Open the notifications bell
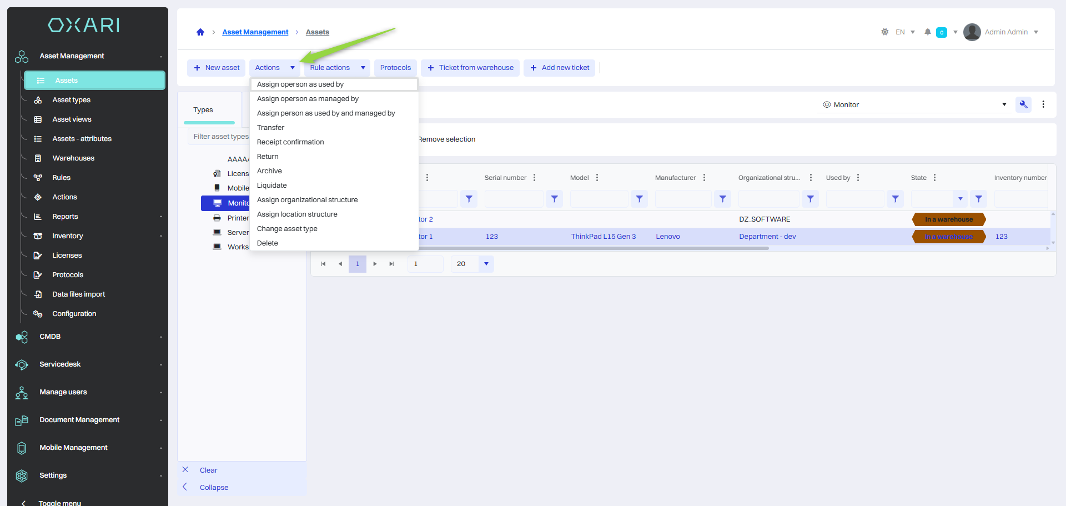Image resolution: width=1066 pixels, height=506 pixels. point(927,32)
